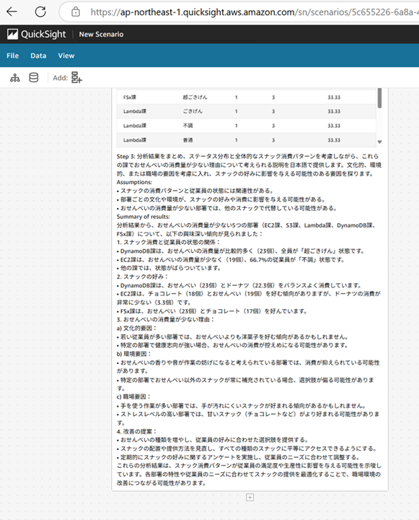This screenshot has width=419, height=520.
Task: Click the Step 3: paragraph text
Action: 249,165
